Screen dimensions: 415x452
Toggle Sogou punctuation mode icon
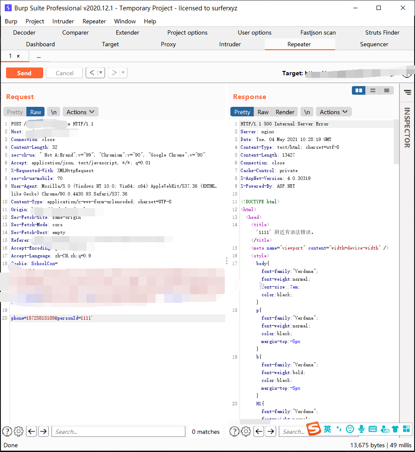[x=339, y=429]
